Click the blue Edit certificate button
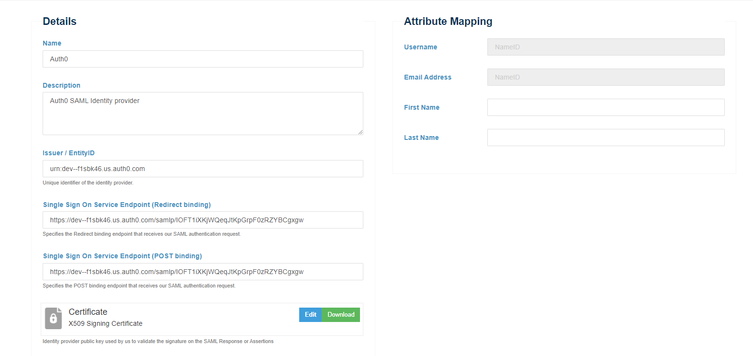The width and height of the screenshot is (753, 356). tap(310, 315)
